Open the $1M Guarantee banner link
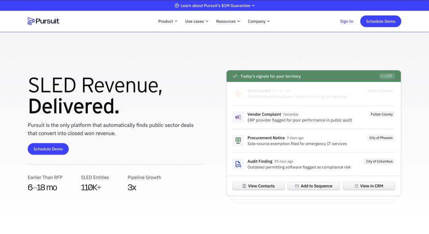The height and width of the screenshot is (234, 429). [x=214, y=6]
